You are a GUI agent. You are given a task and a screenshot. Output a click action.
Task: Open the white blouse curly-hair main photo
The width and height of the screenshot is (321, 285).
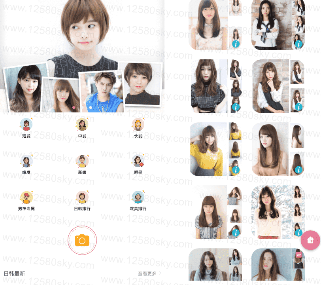(271, 86)
